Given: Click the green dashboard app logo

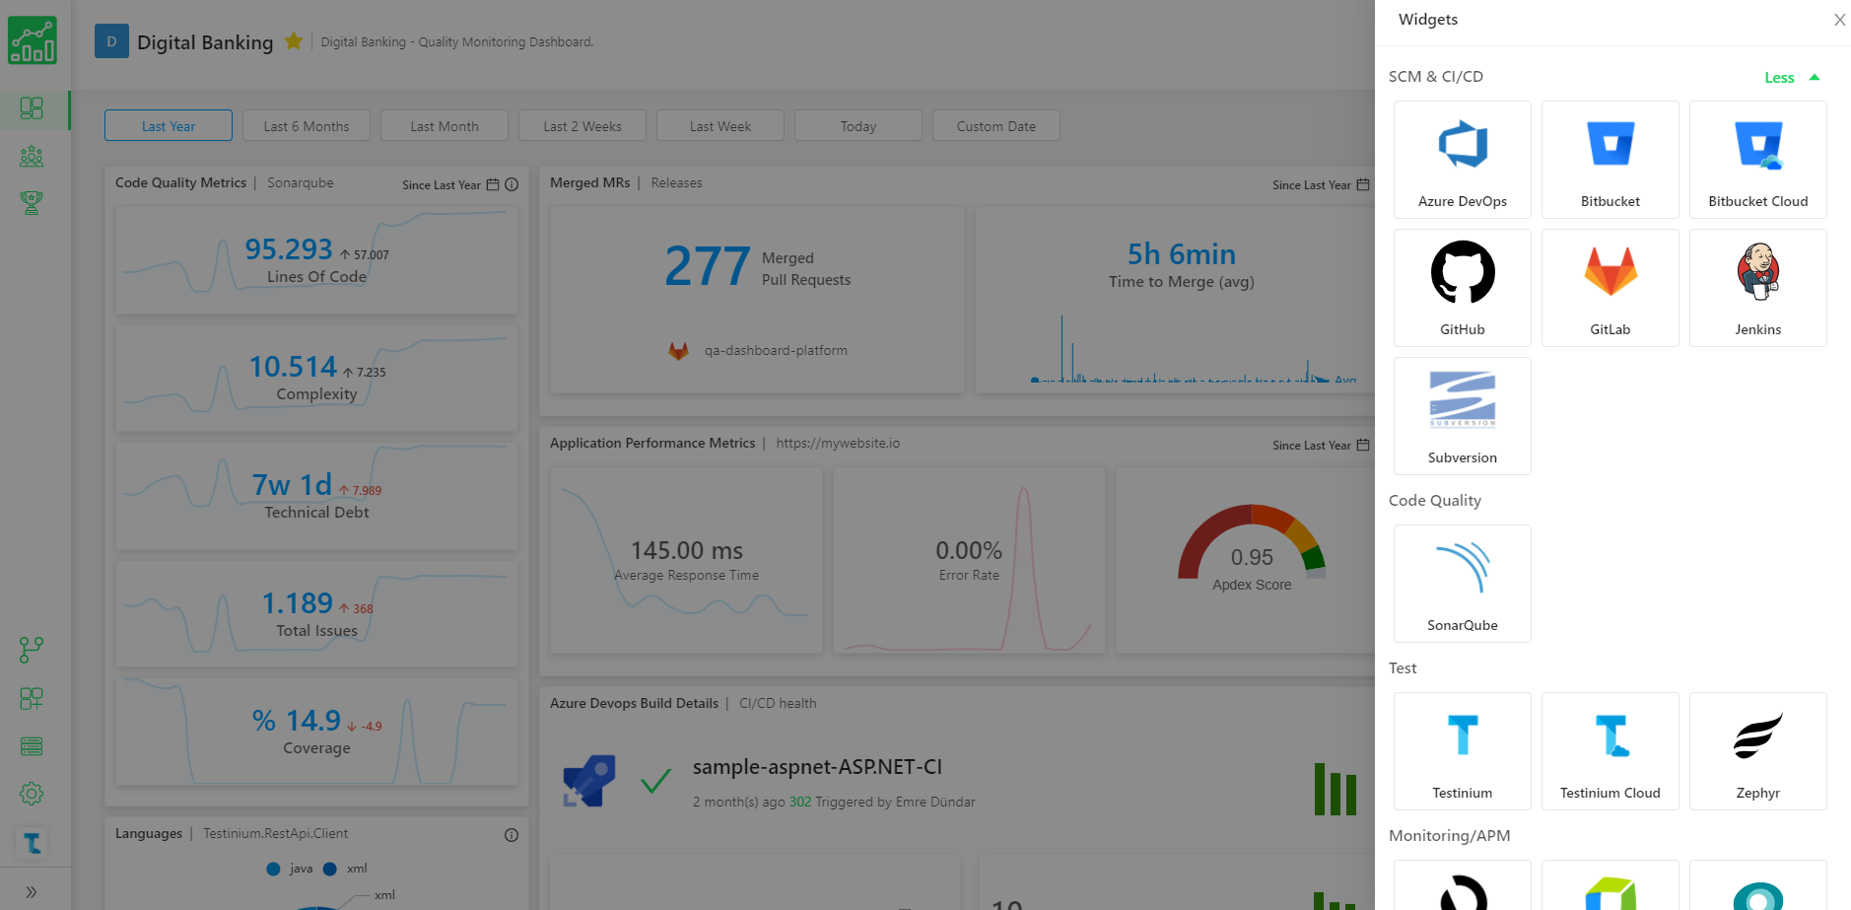Looking at the screenshot, I should tap(33, 40).
